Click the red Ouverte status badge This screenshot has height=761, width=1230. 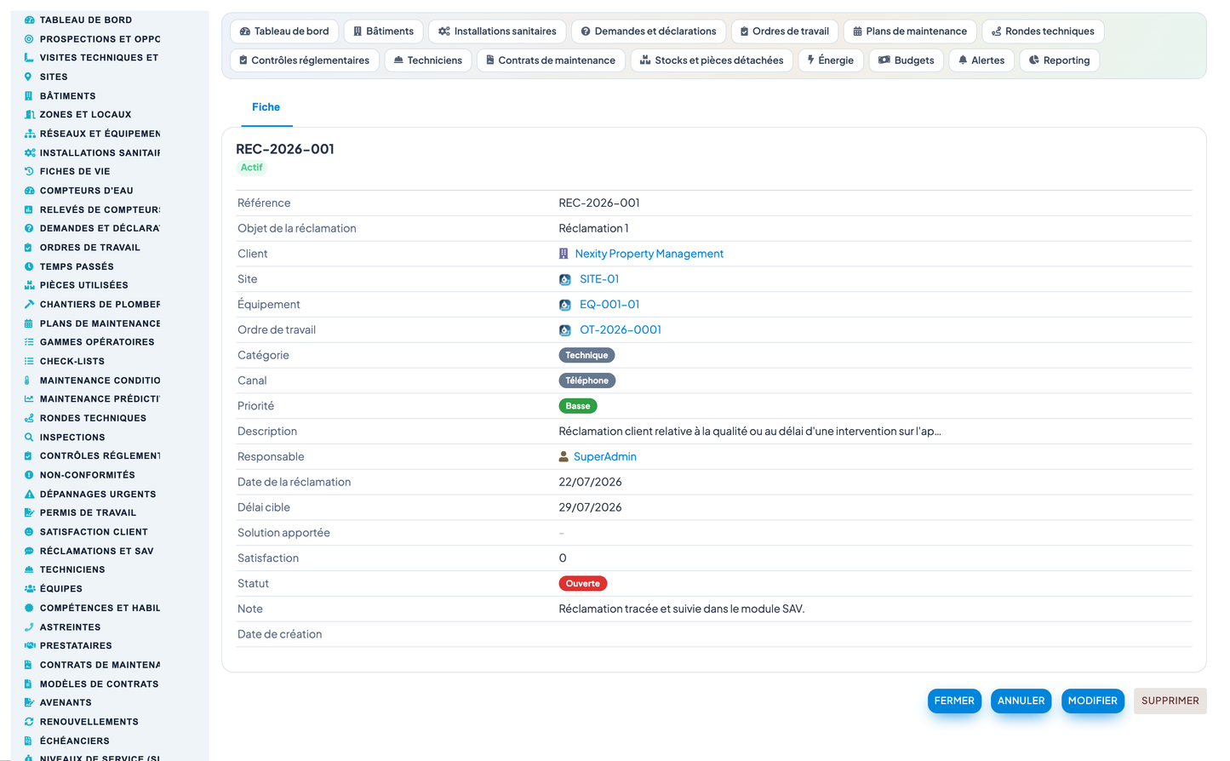pyautogui.click(x=583, y=584)
